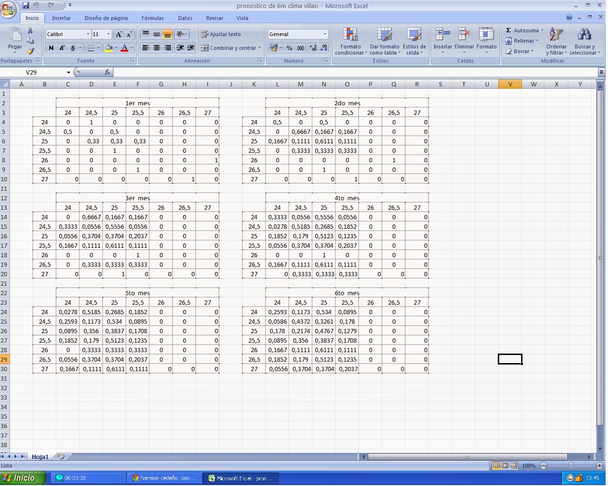Open the Datos tab
This screenshot has height=486, width=608.
(185, 18)
